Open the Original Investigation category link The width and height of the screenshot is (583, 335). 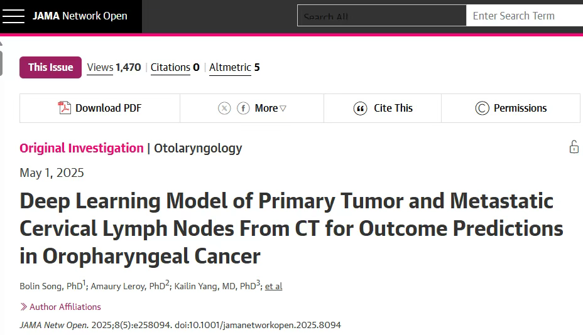click(82, 148)
